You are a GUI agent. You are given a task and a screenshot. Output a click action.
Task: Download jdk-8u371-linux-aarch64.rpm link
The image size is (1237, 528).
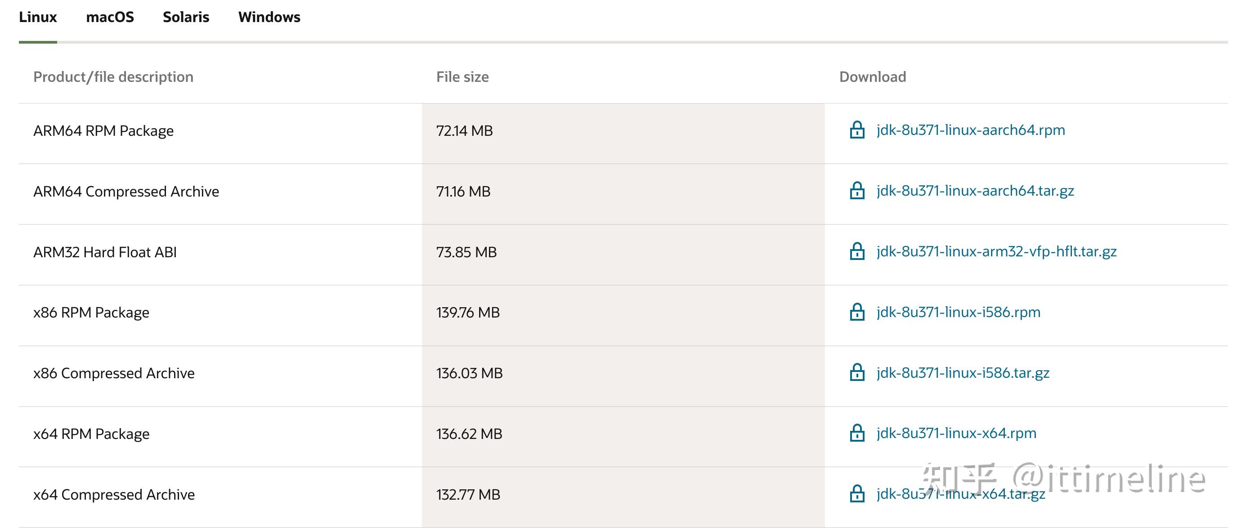(971, 130)
